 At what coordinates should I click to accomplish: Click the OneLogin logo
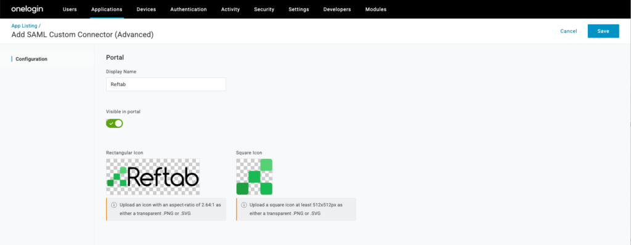[27, 9]
